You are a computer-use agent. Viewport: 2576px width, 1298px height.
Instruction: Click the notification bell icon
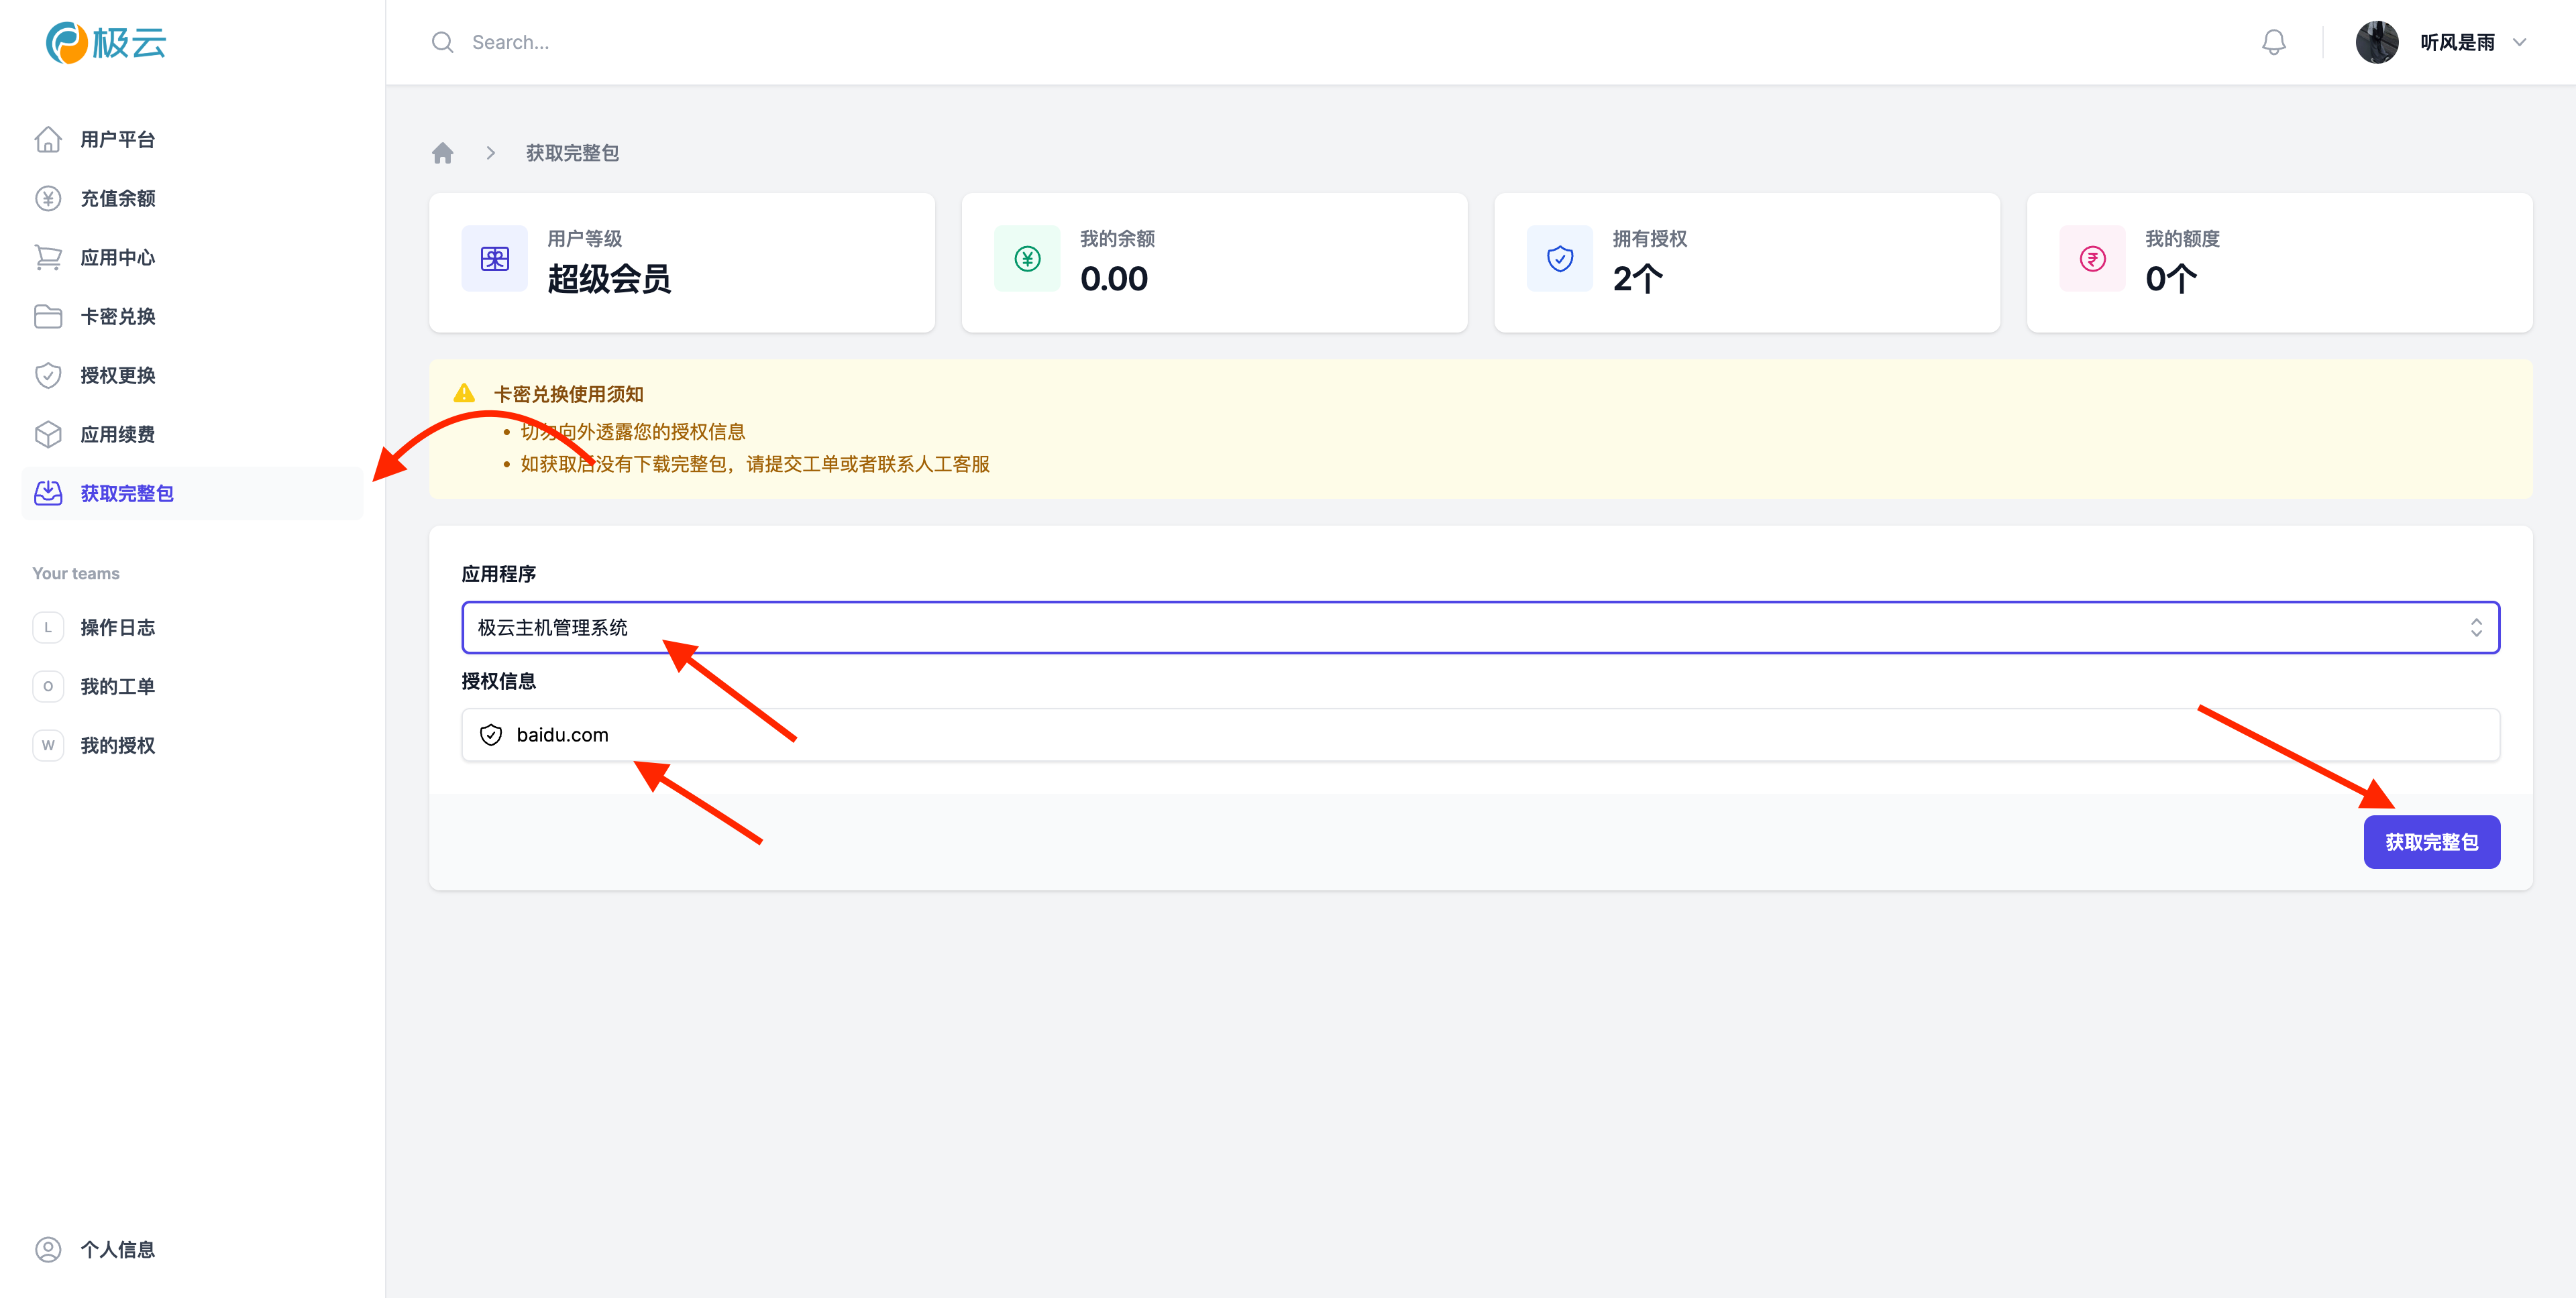pyautogui.click(x=2273, y=42)
